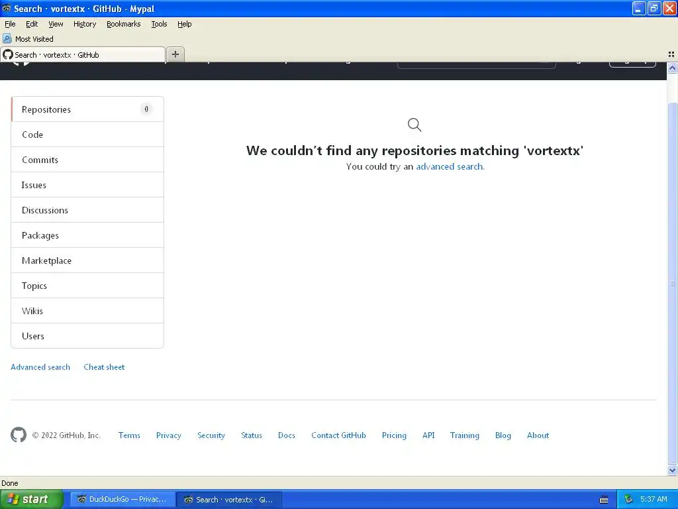Click the GitHub Octocat logo in footer

tap(19, 435)
